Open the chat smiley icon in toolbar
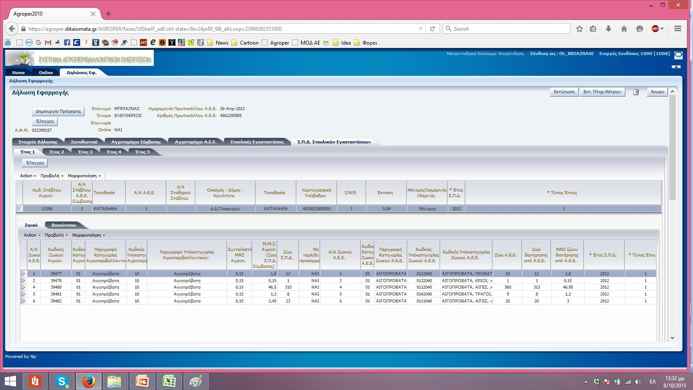This screenshot has height=390, width=693. click(x=640, y=29)
